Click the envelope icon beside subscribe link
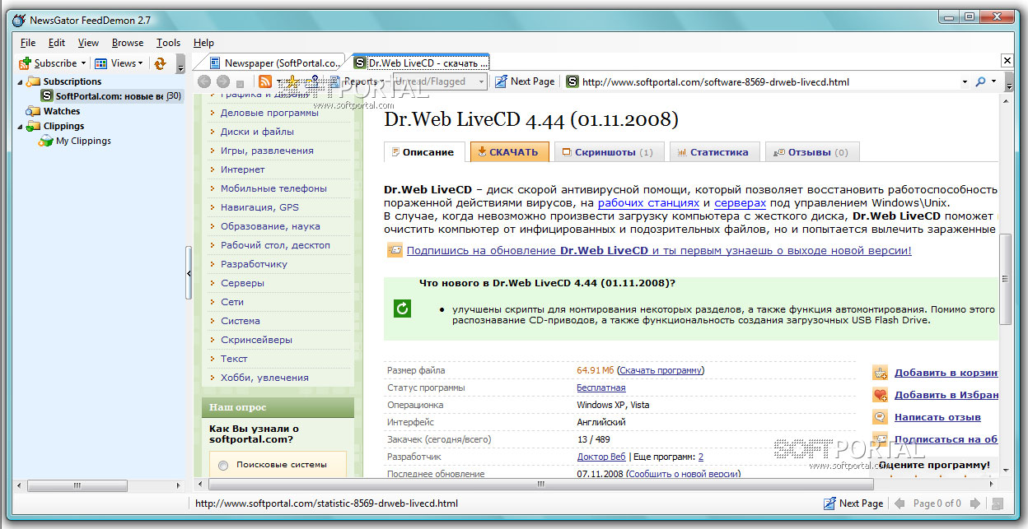Image resolution: width=1028 pixels, height=529 pixels. (x=395, y=250)
